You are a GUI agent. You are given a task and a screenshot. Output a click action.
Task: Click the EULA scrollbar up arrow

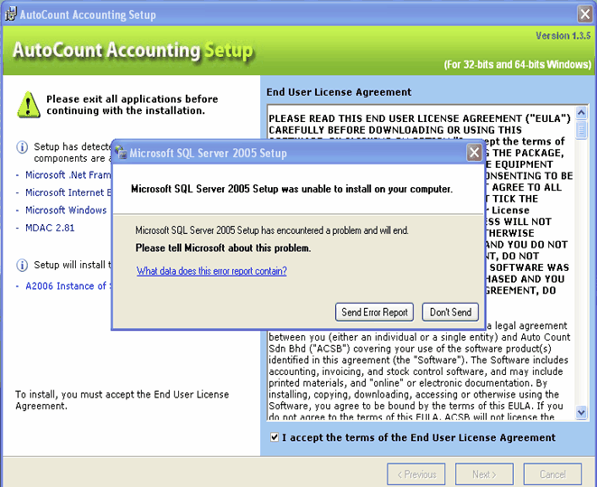(581, 112)
